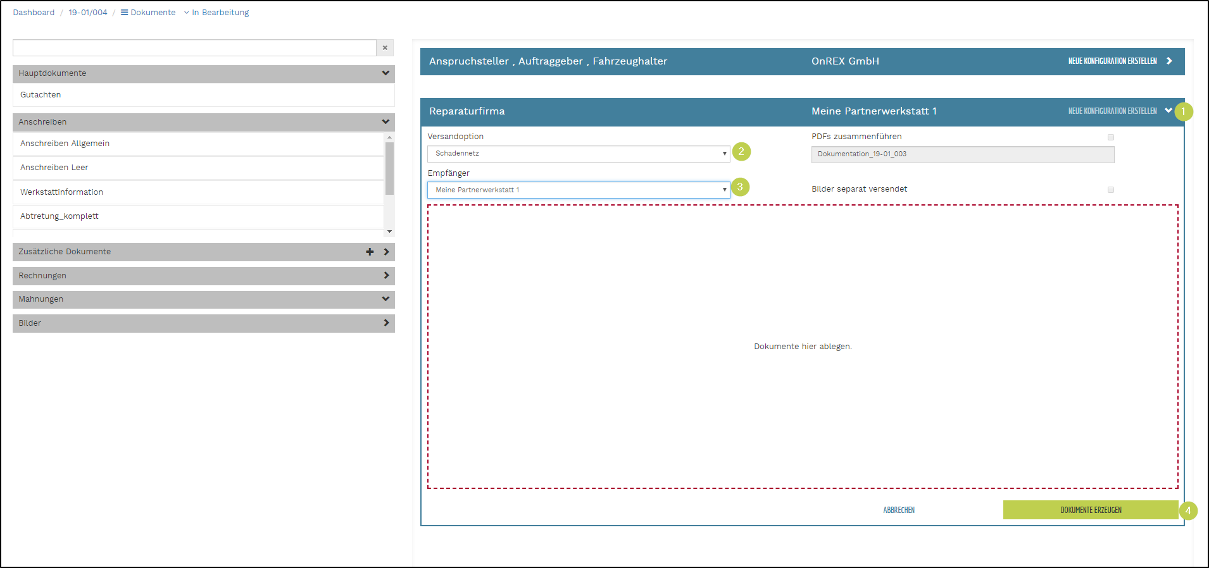Collapse the Hauptdokumente section

pos(385,73)
